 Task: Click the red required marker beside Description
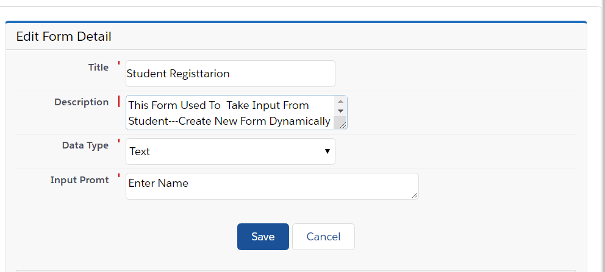click(118, 102)
